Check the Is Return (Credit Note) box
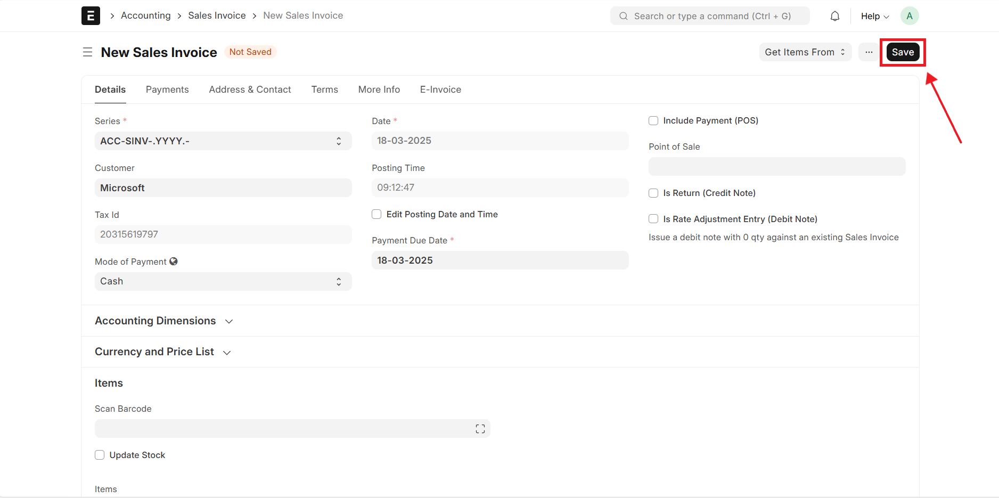Screen dimensions: 999x498 coord(653,193)
